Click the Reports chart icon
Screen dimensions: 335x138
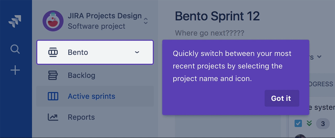[53, 117]
